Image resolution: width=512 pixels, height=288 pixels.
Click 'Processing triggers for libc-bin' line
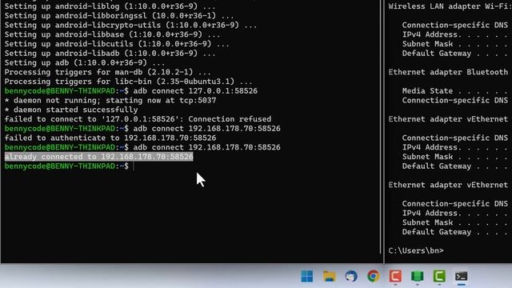click(x=128, y=82)
